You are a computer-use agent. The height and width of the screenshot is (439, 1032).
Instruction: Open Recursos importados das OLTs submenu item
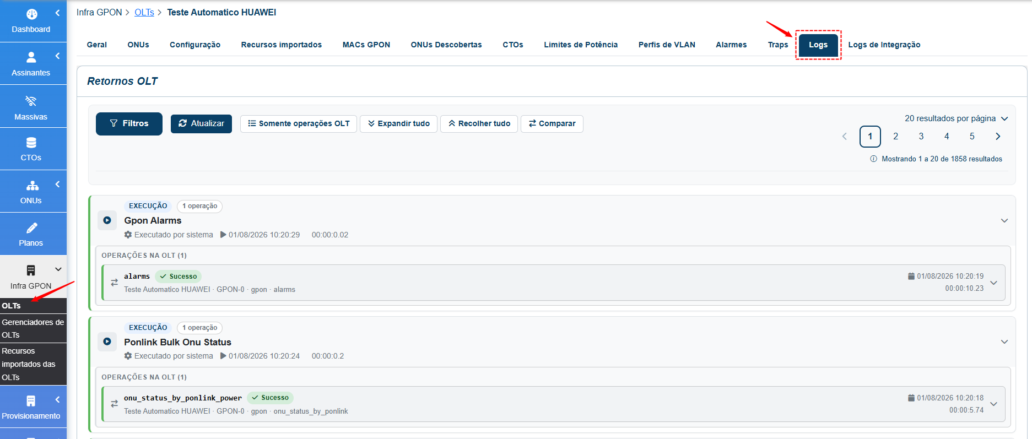[33, 364]
